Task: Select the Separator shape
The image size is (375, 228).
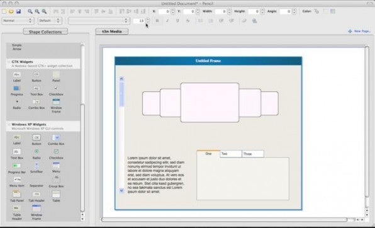Action: point(36,183)
